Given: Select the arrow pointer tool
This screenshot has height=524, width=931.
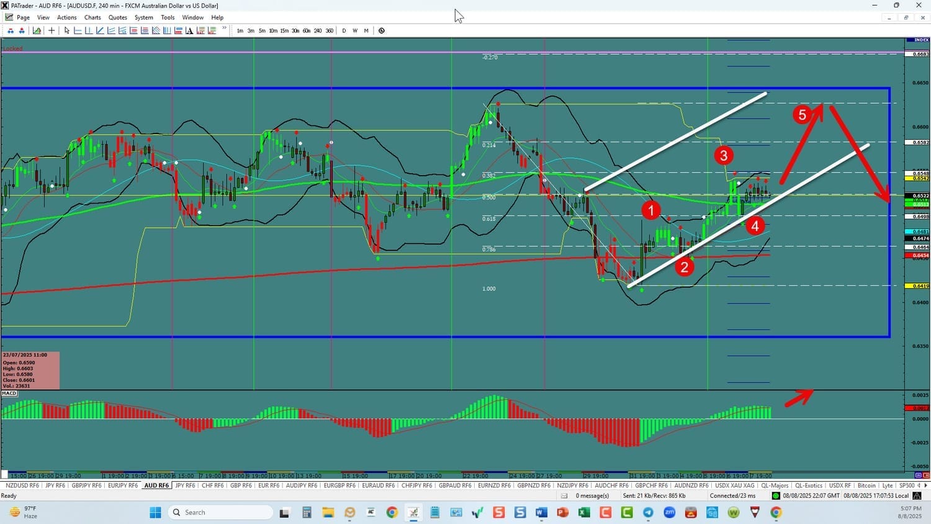Looking at the screenshot, I should pyautogui.click(x=66, y=30).
